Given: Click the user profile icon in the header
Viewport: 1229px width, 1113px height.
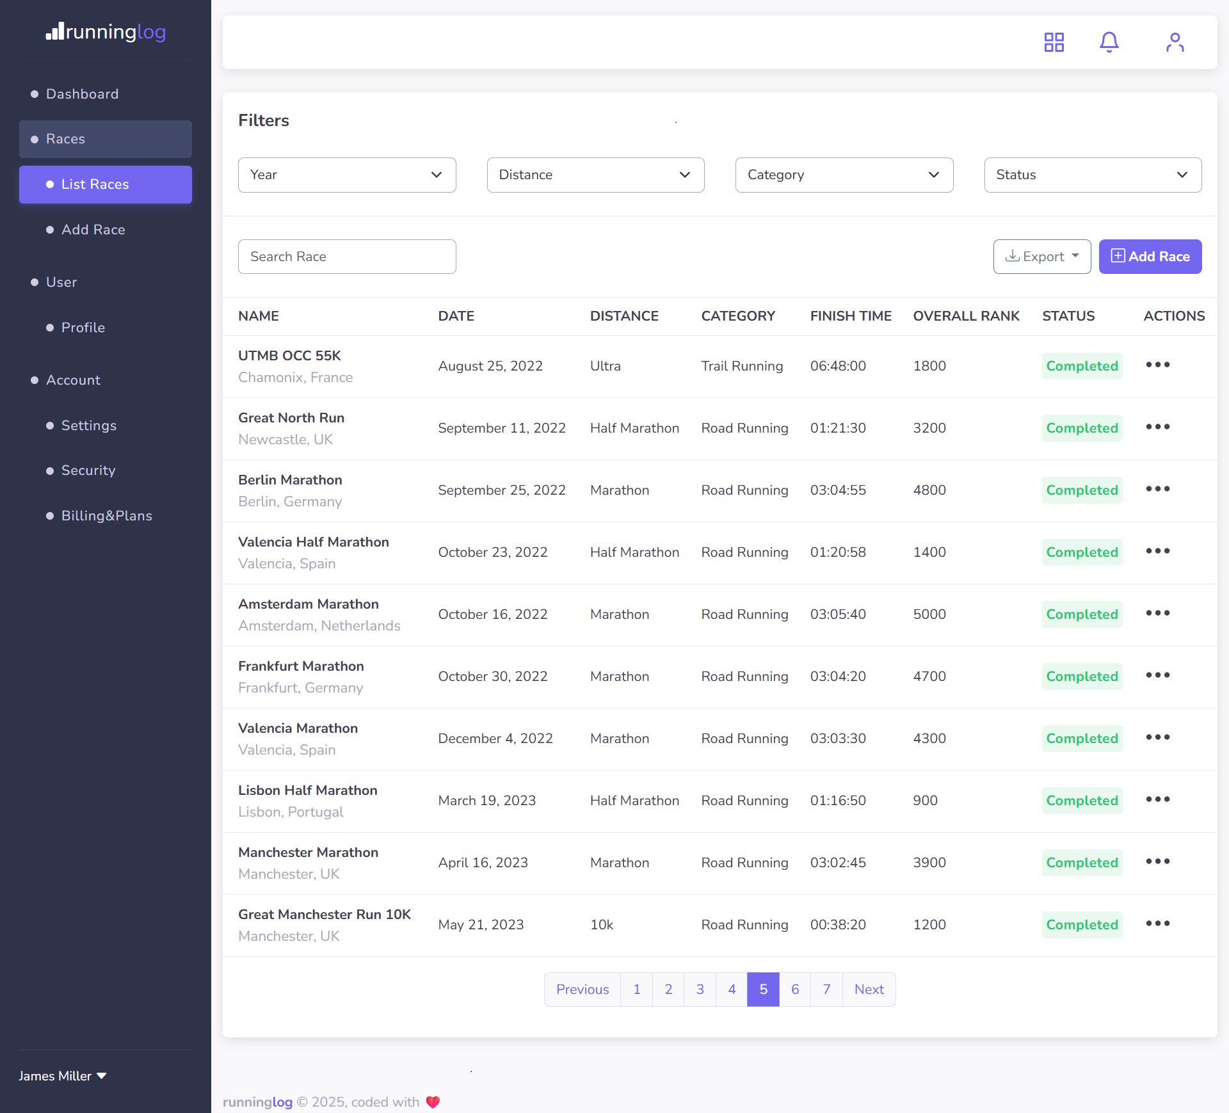Looking at the screenshot, I should (x=1175, y=42).
